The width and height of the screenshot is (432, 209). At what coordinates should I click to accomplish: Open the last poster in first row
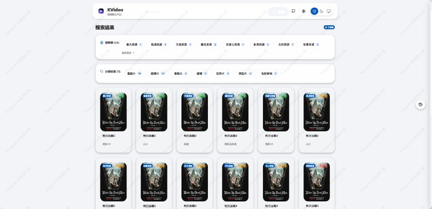[316, 112]
